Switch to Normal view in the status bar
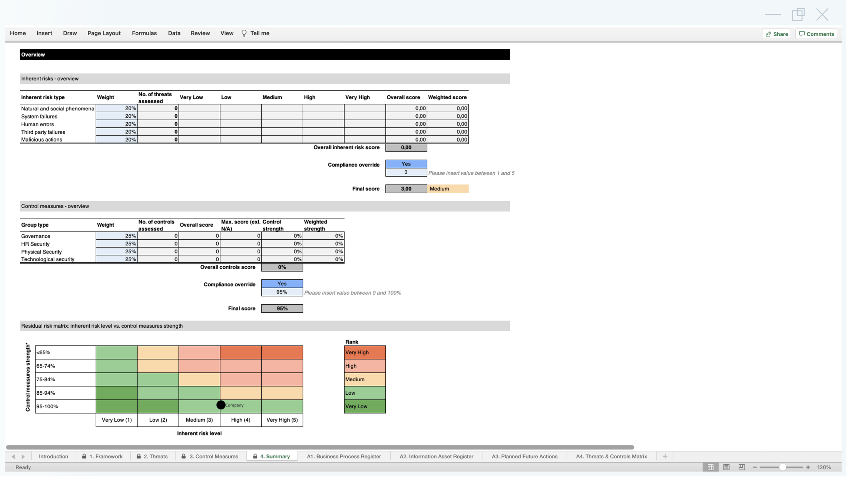 (710, 467)
